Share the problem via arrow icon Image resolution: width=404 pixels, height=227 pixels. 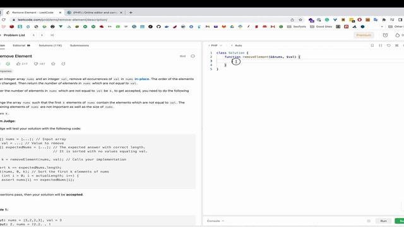tap(63, 64)
